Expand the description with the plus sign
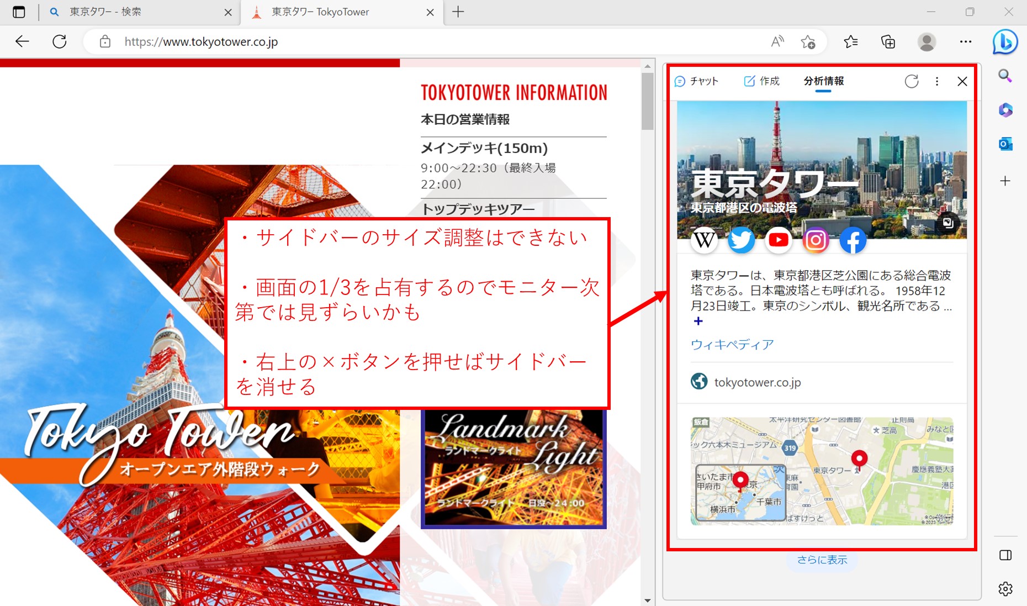 (698, 321)
